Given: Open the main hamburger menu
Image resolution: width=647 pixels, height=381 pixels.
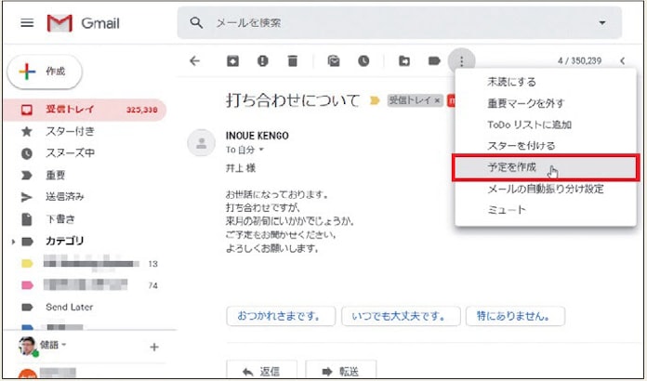Looking at the screenshot, I should tap(27, 22).
